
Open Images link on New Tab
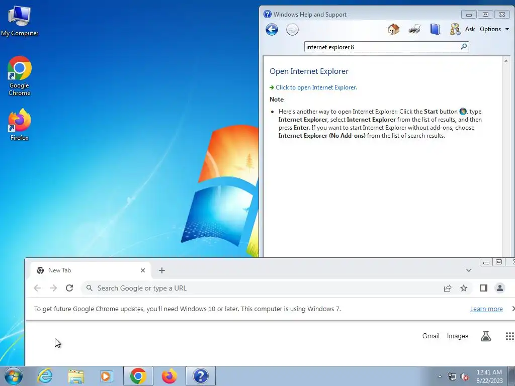(457, 336)
